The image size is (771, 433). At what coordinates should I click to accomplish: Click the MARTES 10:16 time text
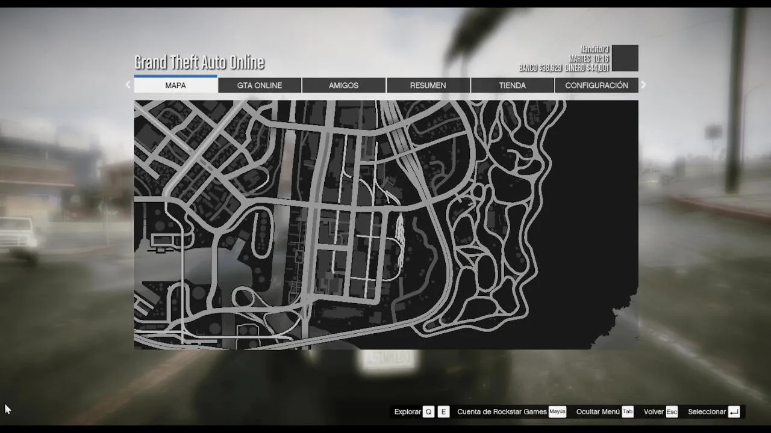(588, 59)
